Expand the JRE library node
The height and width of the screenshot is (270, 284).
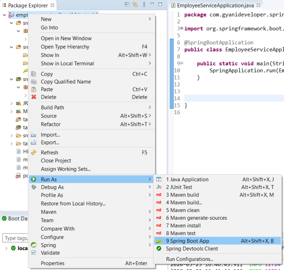11,103
